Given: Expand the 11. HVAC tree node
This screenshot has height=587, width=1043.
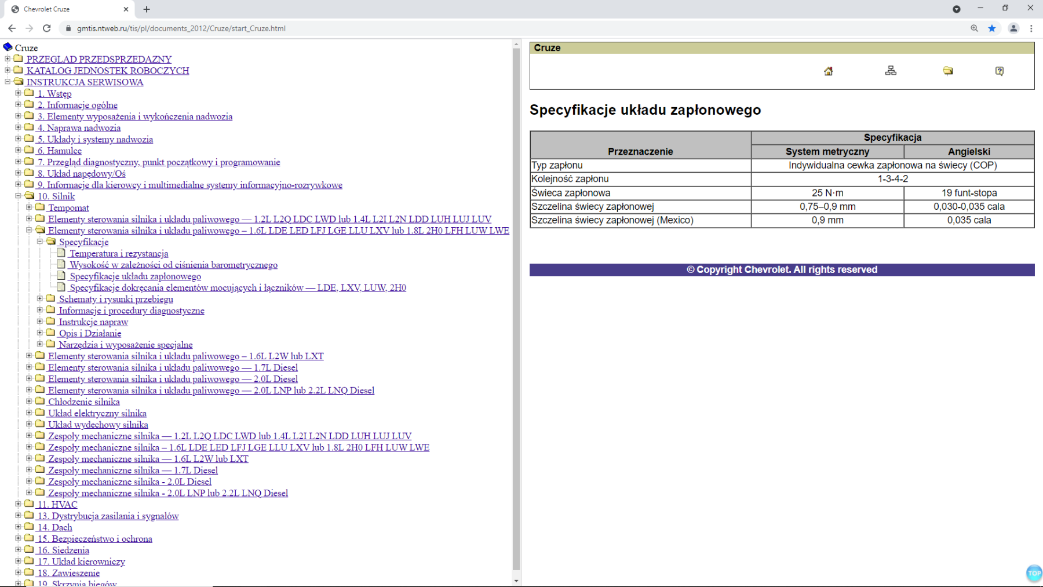Looking at the screenshot, I should pyautogui.click(x=18, y=504).
